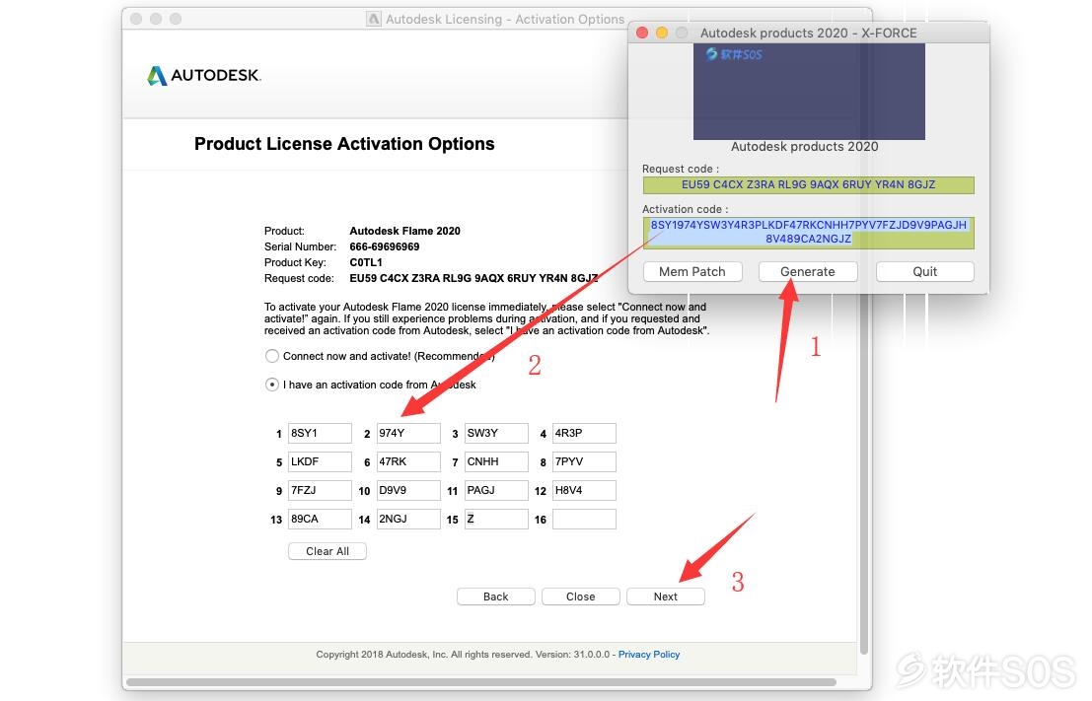Click activation field 7 containing CNHH
The height and width of the screenshot is (701, 1092).
496,461
